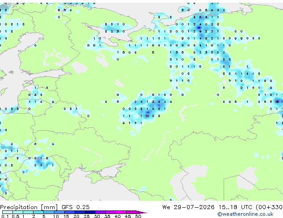Screen dimensions: 283x218
Task: Pick the 45–50 mm legend swatch
Action: (131, 212)
